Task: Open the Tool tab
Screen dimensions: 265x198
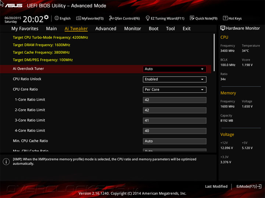Action: [170, 29]
